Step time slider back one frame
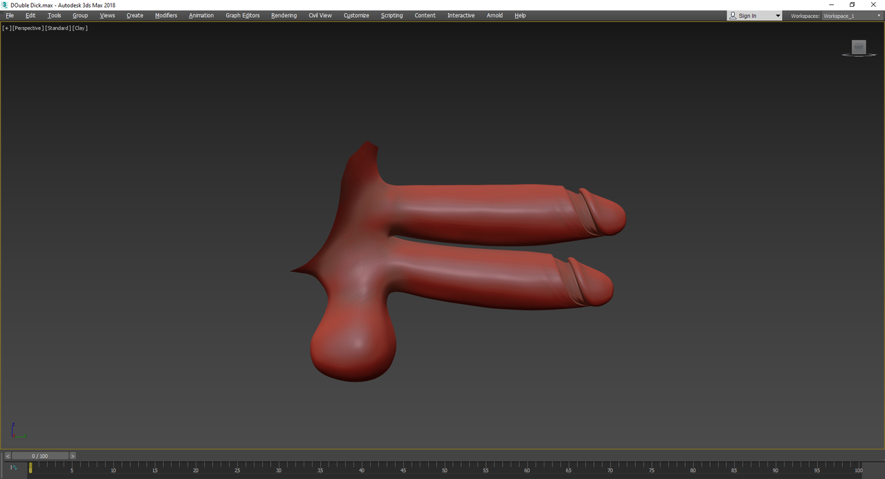 pyautogui.click(x=8, y=456)
